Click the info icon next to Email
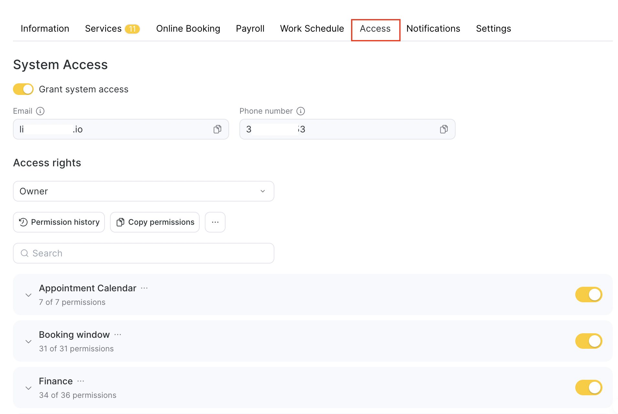This screenshot has width=618, height=414. click(40, 111)
